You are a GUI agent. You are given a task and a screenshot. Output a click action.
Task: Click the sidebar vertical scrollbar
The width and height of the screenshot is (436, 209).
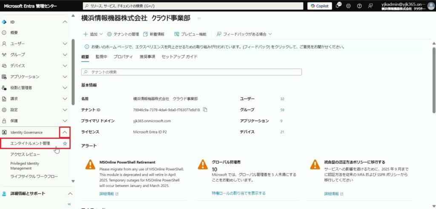pyautogui.click(x=73, y=72)
